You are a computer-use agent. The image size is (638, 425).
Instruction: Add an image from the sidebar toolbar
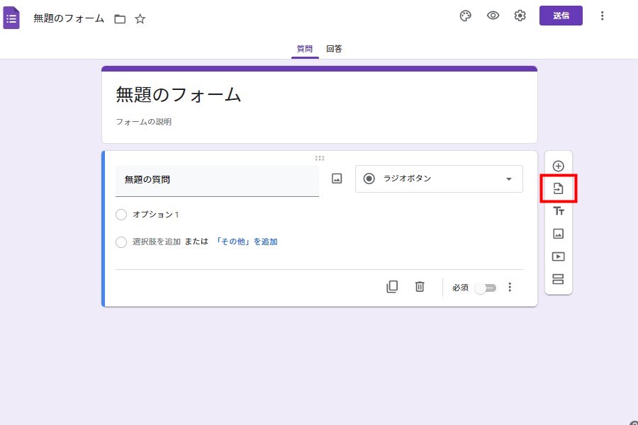pos(558,234)
